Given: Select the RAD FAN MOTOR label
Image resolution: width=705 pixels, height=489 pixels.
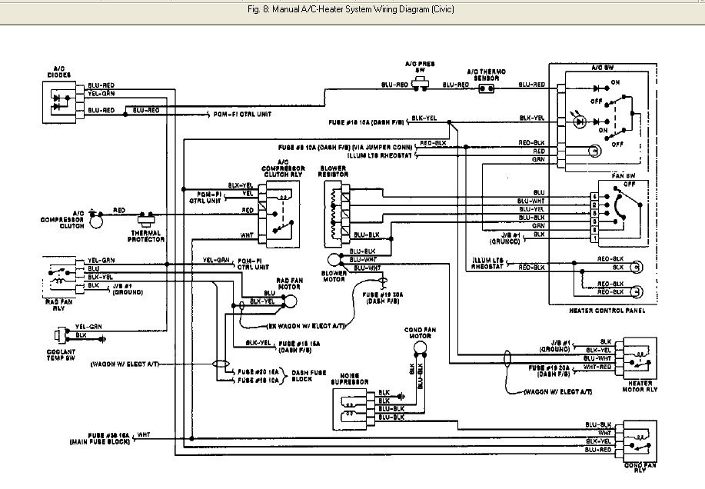Looking at the screenshot, I should pyautogui.click(x=289, y=284).
